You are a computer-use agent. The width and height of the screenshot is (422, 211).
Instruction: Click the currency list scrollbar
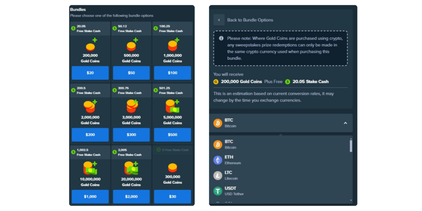coord(351,146)
